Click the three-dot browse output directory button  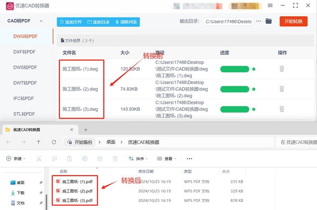point(259,21)
